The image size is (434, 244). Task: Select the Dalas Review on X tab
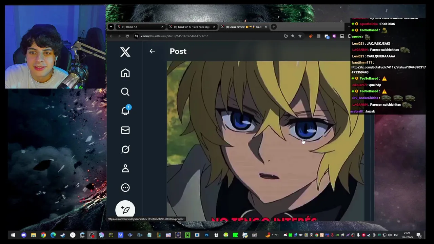[x=243, y=27]
